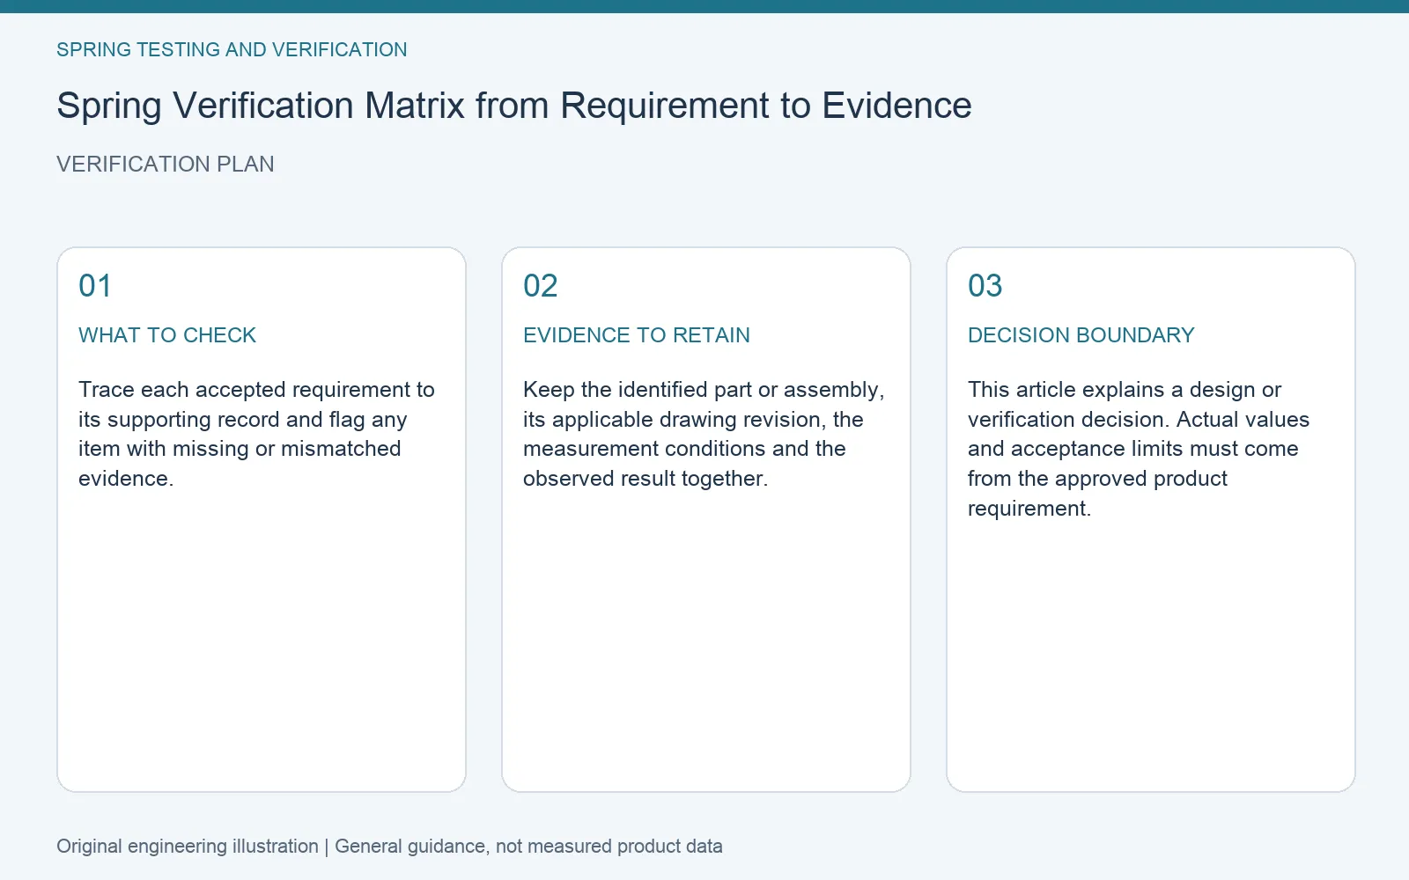Click the 'WHAT TO CHECK' heading
Viewport: 1409px width, 880px height.
click(167, 335)
